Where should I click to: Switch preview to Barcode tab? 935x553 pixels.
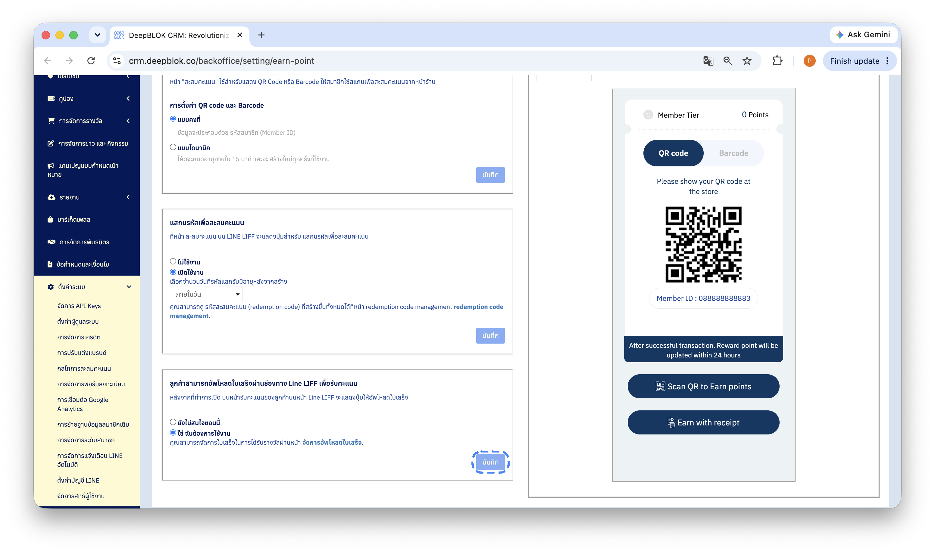point(733,153)
